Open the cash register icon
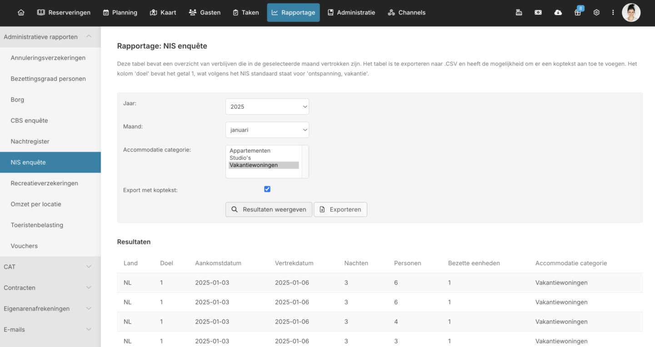Image resolution: width=655 pixels, height=347 pixels. pyautogui.click(x=519, y=13)
